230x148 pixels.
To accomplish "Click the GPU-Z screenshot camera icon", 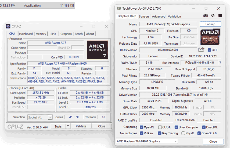I will 206,15.
